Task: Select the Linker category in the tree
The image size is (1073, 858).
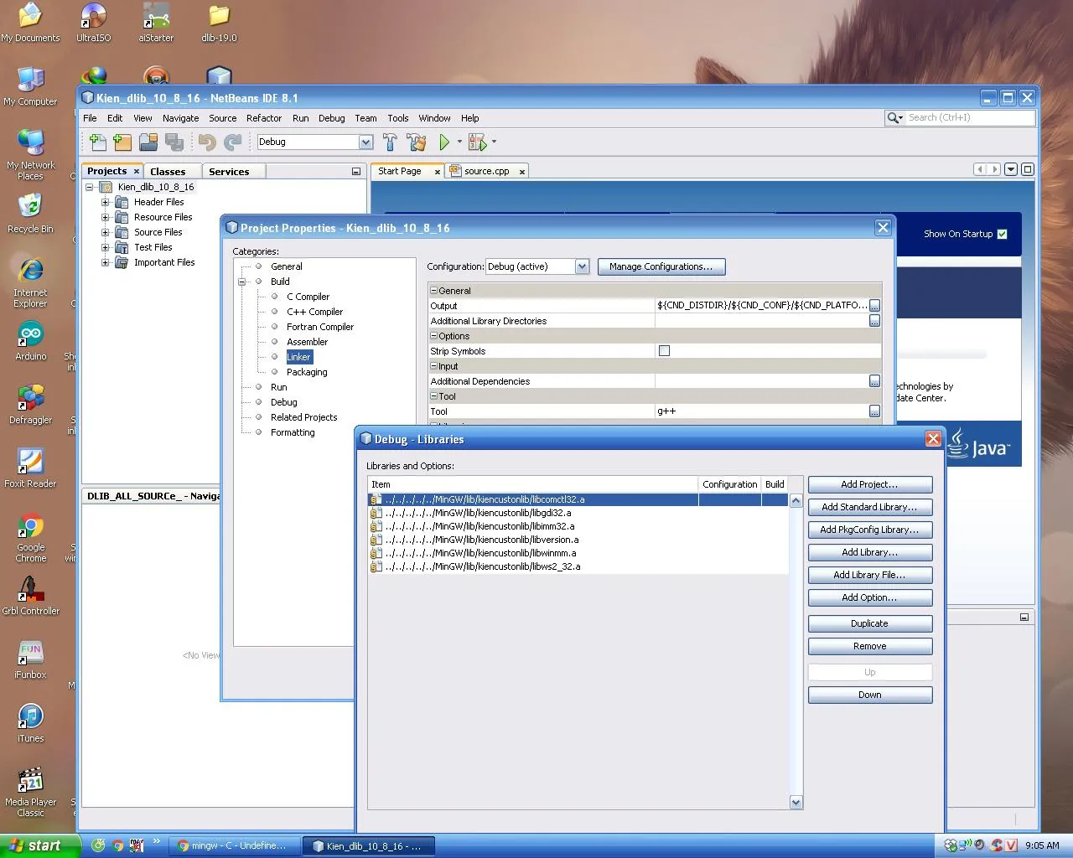Action: tap(298, 357)
